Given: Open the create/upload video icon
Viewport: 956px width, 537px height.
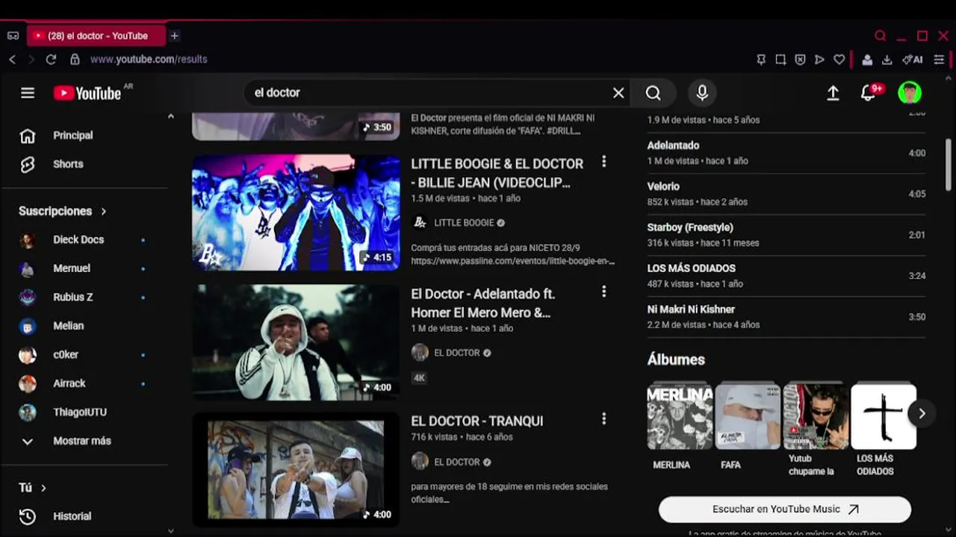Looking at the screenshot, I should (x=833, y=93).
